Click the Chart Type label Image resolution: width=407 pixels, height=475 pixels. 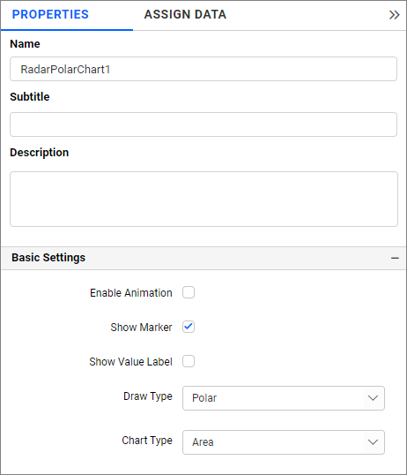click(x=147, y=441)
